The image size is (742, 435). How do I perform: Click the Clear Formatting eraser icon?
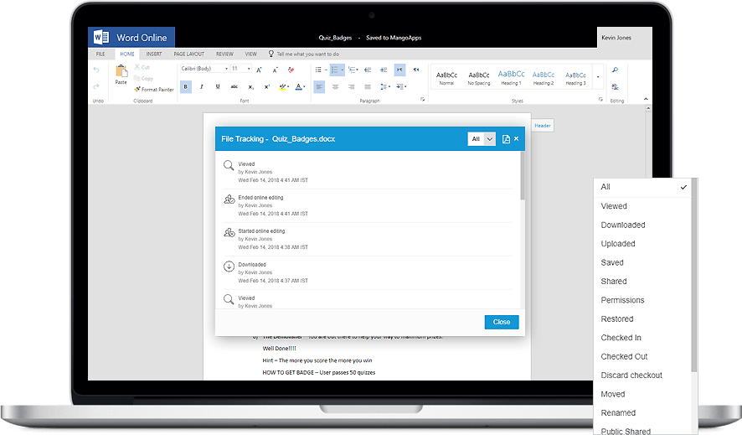pos(291,70)
